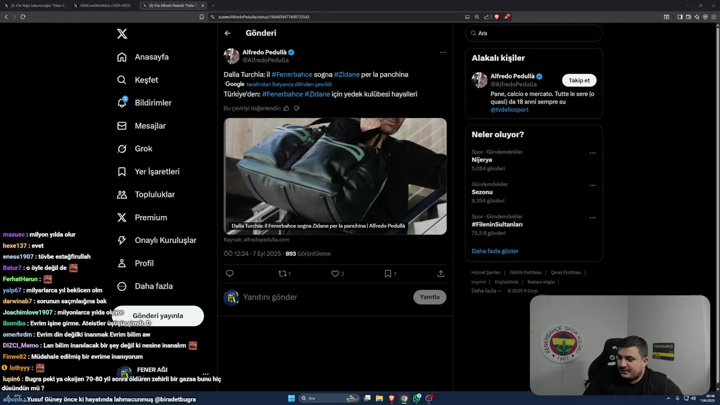Click the share icon on the post
Screen dimensions: 720x405
coord(441,273)
